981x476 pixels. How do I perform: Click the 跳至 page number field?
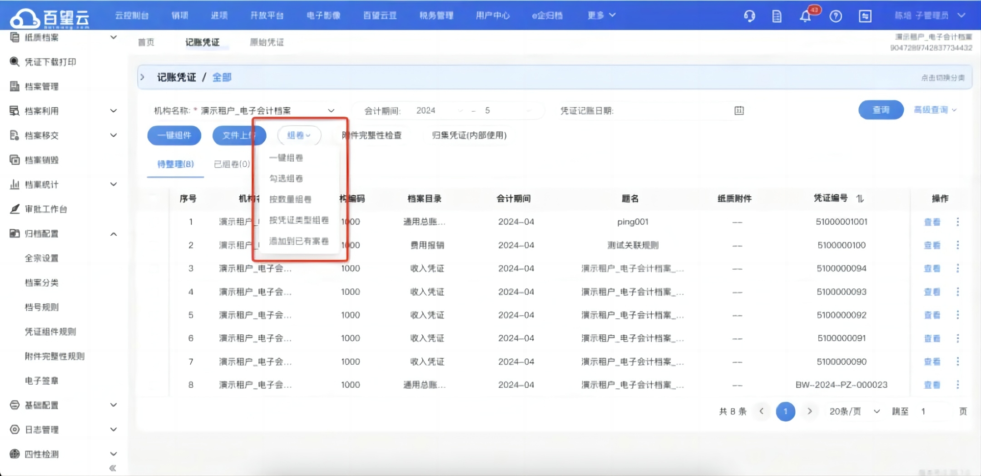(934, 412)
